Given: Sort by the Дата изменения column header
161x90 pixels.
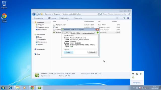Looking at the screenshot, I should click(89, 21).
